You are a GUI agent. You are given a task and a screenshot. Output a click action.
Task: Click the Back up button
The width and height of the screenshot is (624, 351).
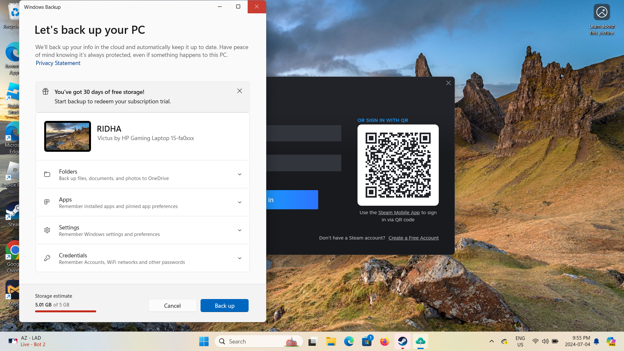(225, 305)
